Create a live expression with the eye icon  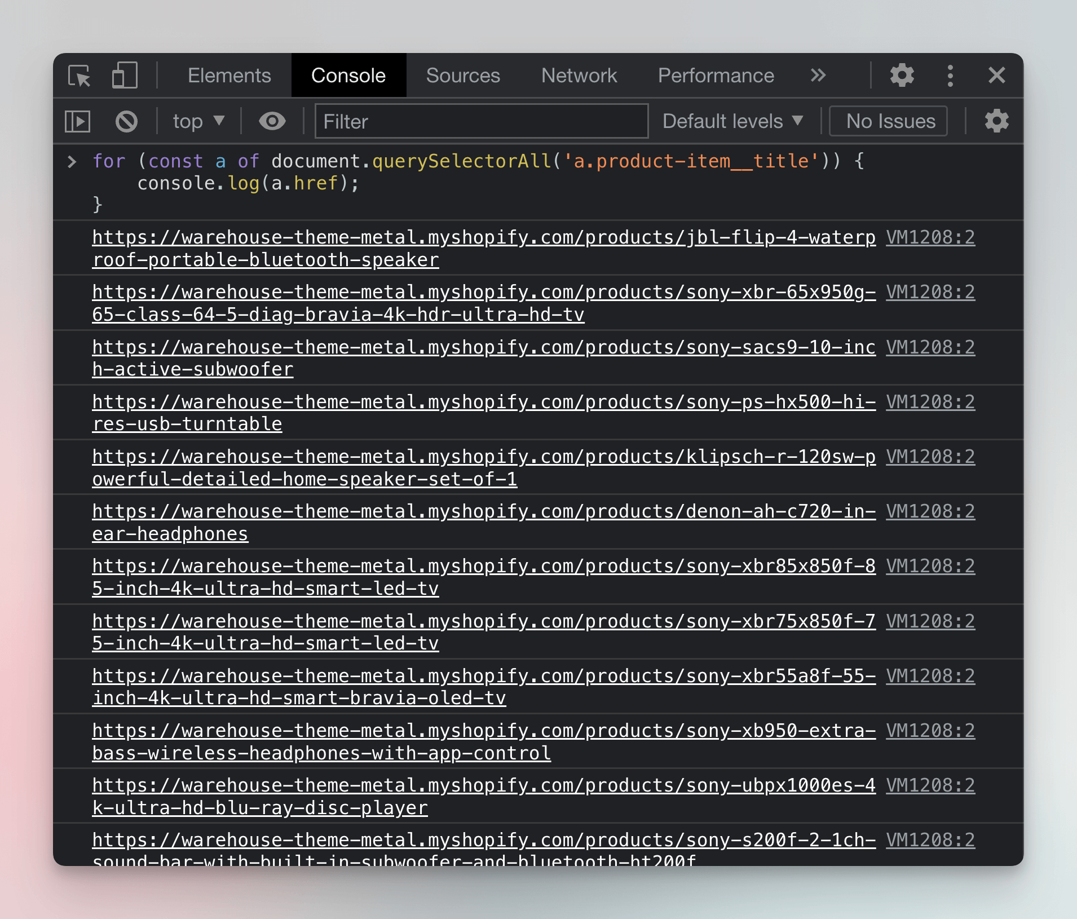pos(271,121)
